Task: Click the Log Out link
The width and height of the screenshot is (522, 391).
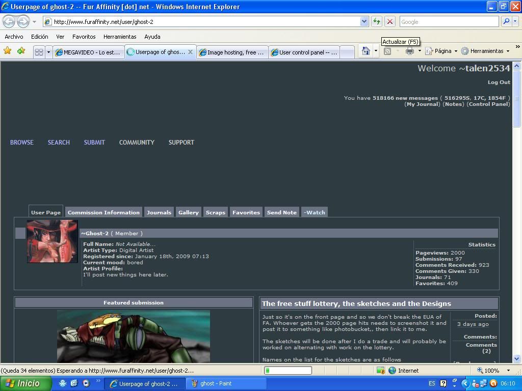Action: pyautogui.click(x=499, y=82)
